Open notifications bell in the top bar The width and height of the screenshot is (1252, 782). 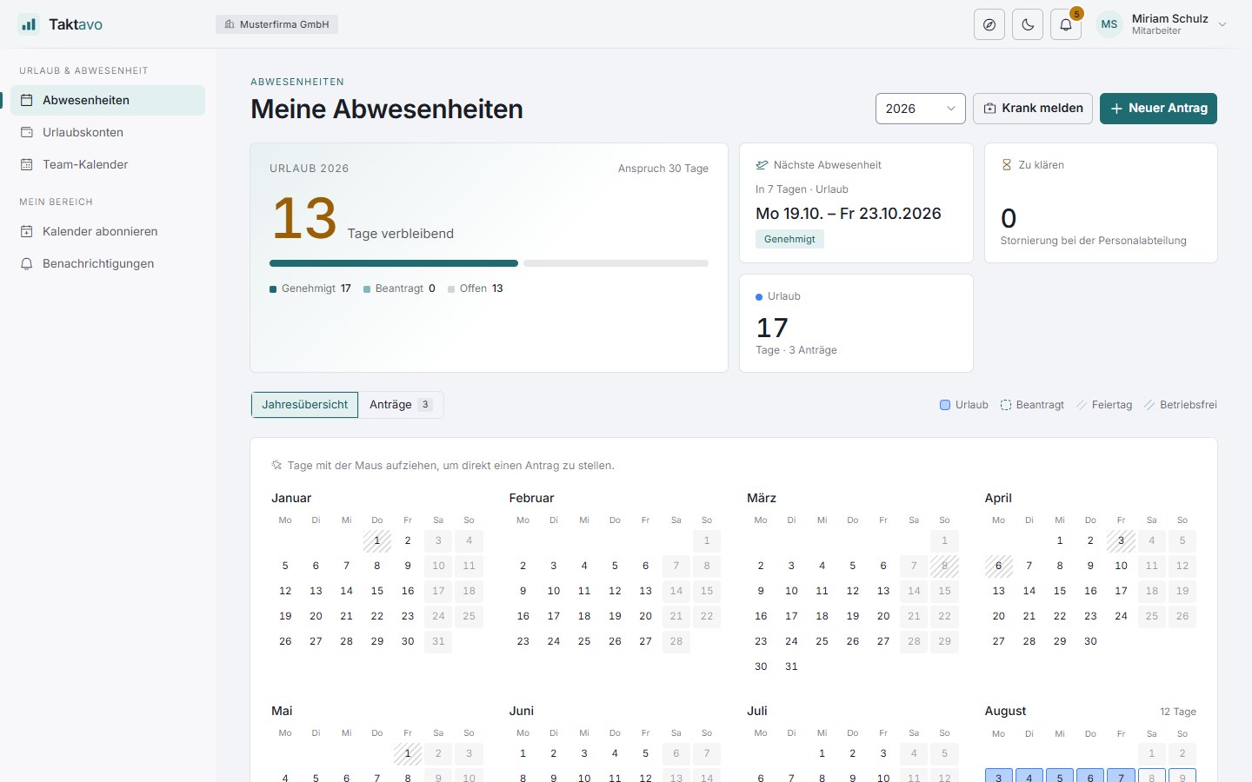[x=1066, y=24]
